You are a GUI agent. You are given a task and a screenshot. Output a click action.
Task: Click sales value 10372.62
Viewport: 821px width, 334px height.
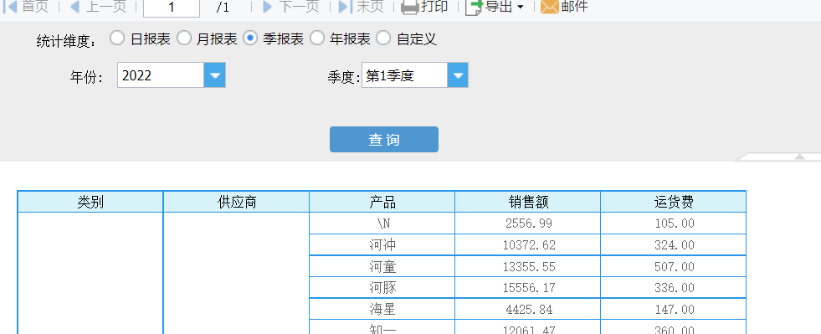(x=528, y=244)
